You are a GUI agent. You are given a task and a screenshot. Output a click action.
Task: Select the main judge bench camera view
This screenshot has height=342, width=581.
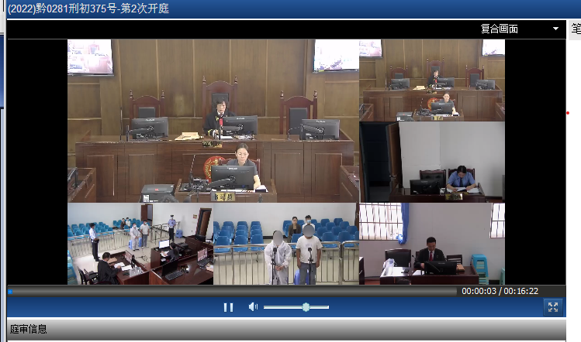pos(213,121)
